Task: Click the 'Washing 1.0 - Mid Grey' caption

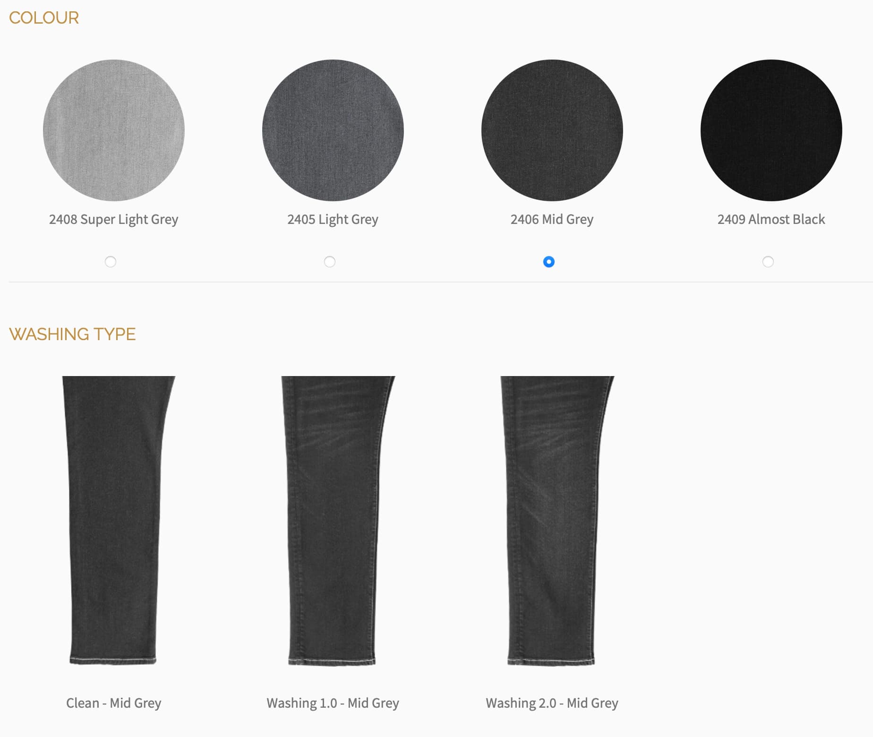Action: 333,703
